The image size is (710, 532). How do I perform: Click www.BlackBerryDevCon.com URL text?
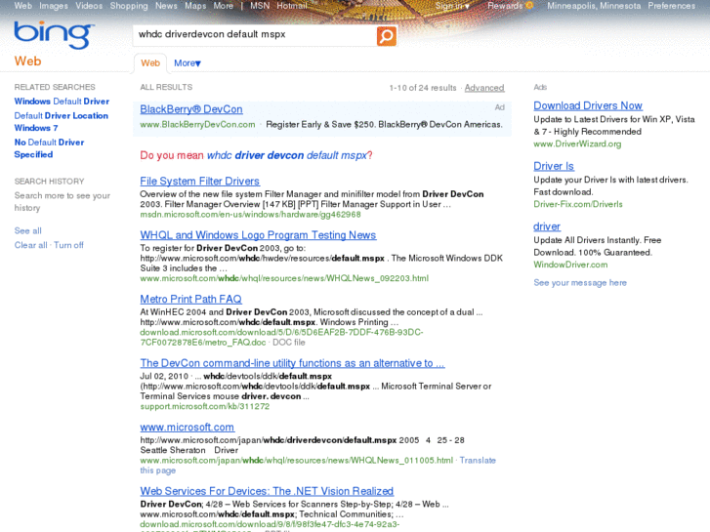(197, 125)
